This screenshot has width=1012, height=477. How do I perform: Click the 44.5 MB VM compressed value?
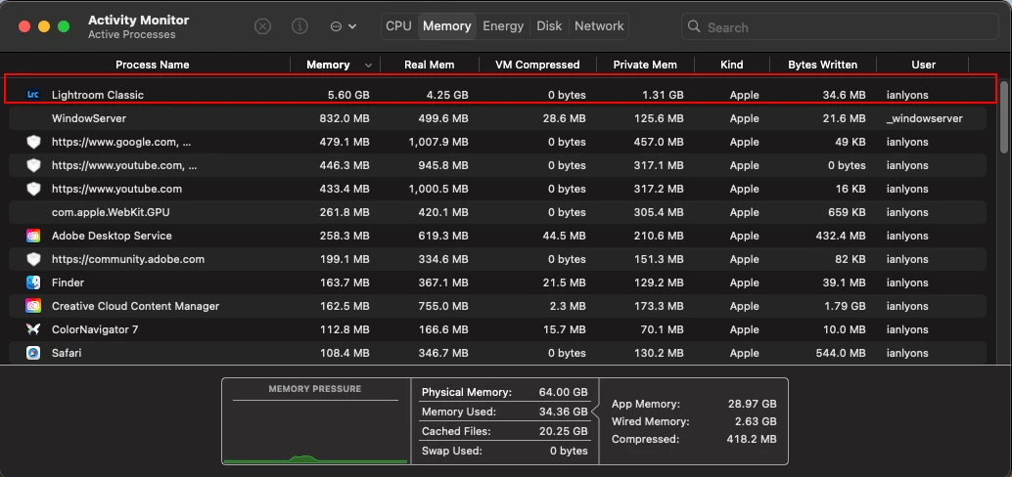pos(564,236)
